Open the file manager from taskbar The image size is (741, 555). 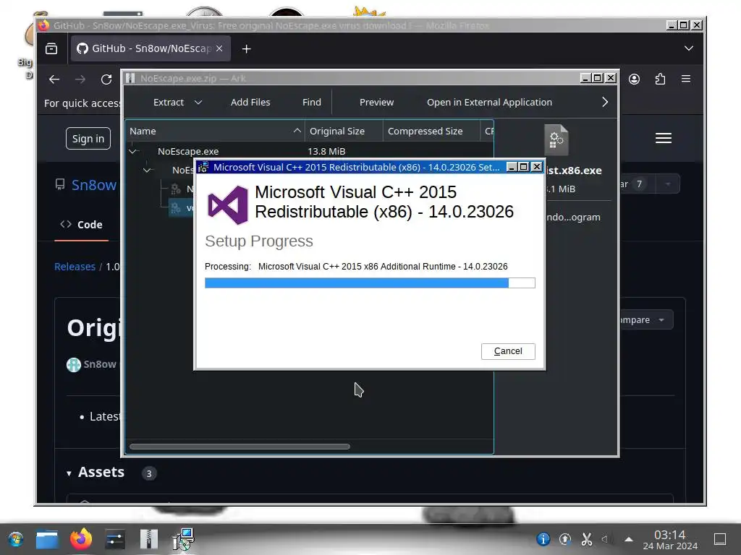[x=47, y=539]
